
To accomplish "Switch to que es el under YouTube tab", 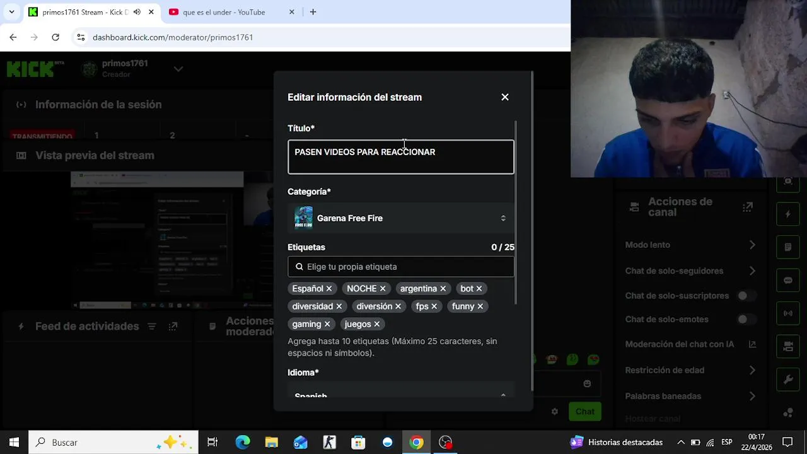I will coord(224,12).
